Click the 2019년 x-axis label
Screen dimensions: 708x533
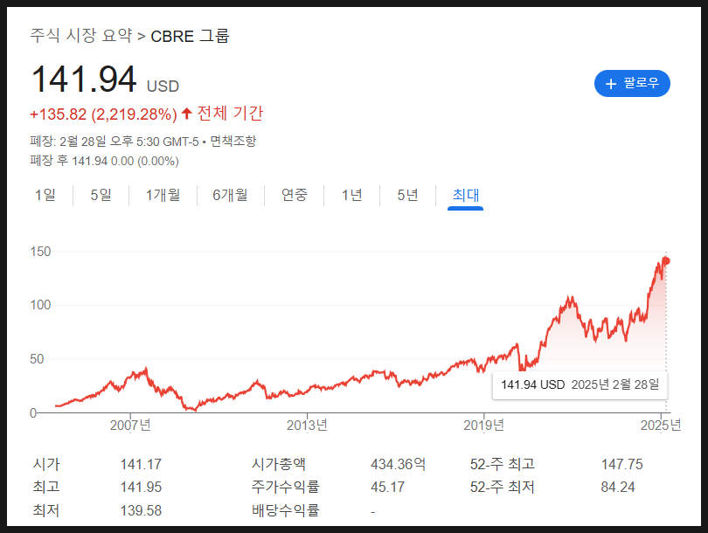[484, 426]
